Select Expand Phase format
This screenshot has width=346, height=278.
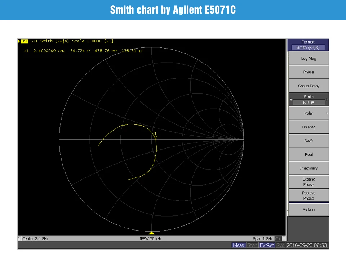tap(309, 182)
